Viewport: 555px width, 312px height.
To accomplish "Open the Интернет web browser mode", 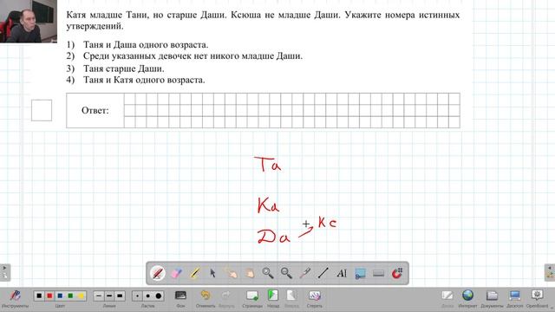I will pyautogui.click(x=467, y=298).
